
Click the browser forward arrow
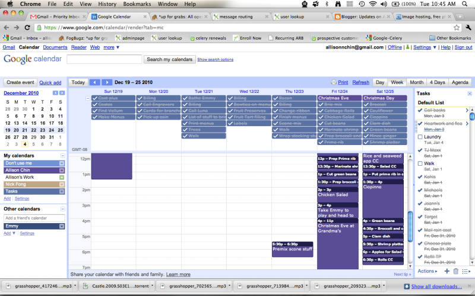pyautogui.click(x=17, y=27)
